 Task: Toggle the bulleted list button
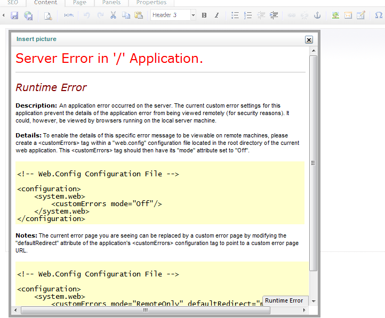click(x=235, y=15)
